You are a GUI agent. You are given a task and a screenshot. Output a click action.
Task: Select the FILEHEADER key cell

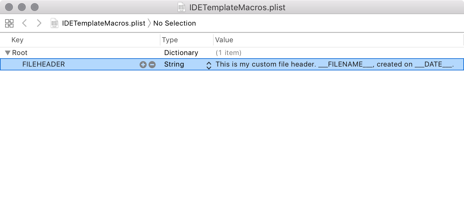pos(44,64)
